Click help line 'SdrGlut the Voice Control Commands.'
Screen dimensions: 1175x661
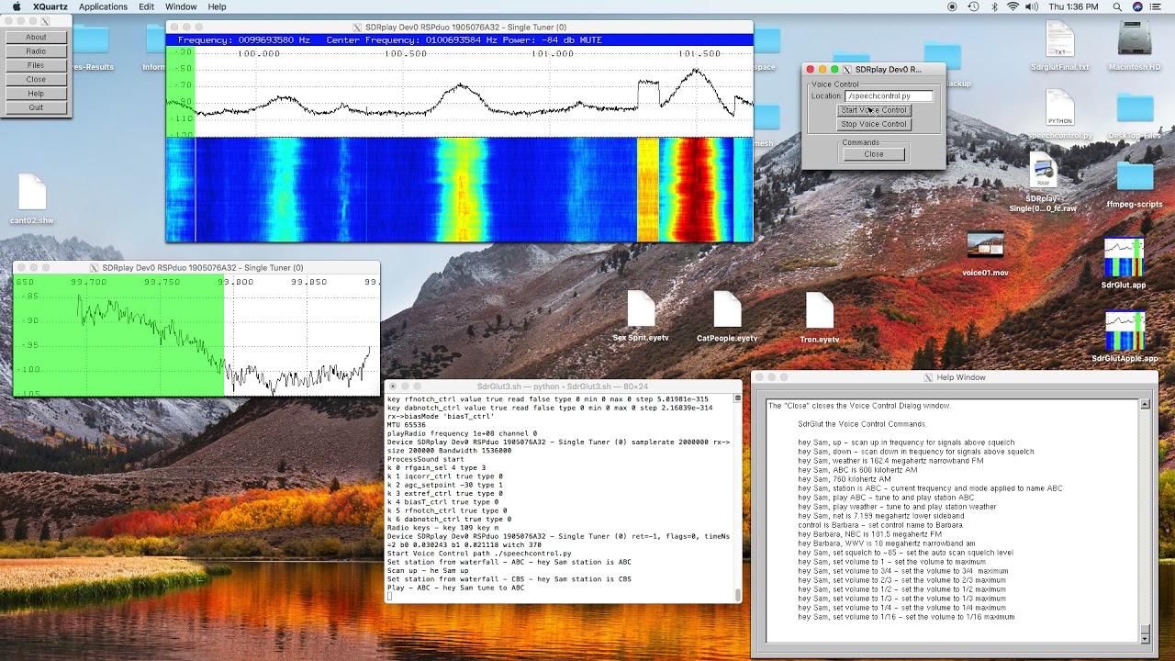[x=862, y=424]
